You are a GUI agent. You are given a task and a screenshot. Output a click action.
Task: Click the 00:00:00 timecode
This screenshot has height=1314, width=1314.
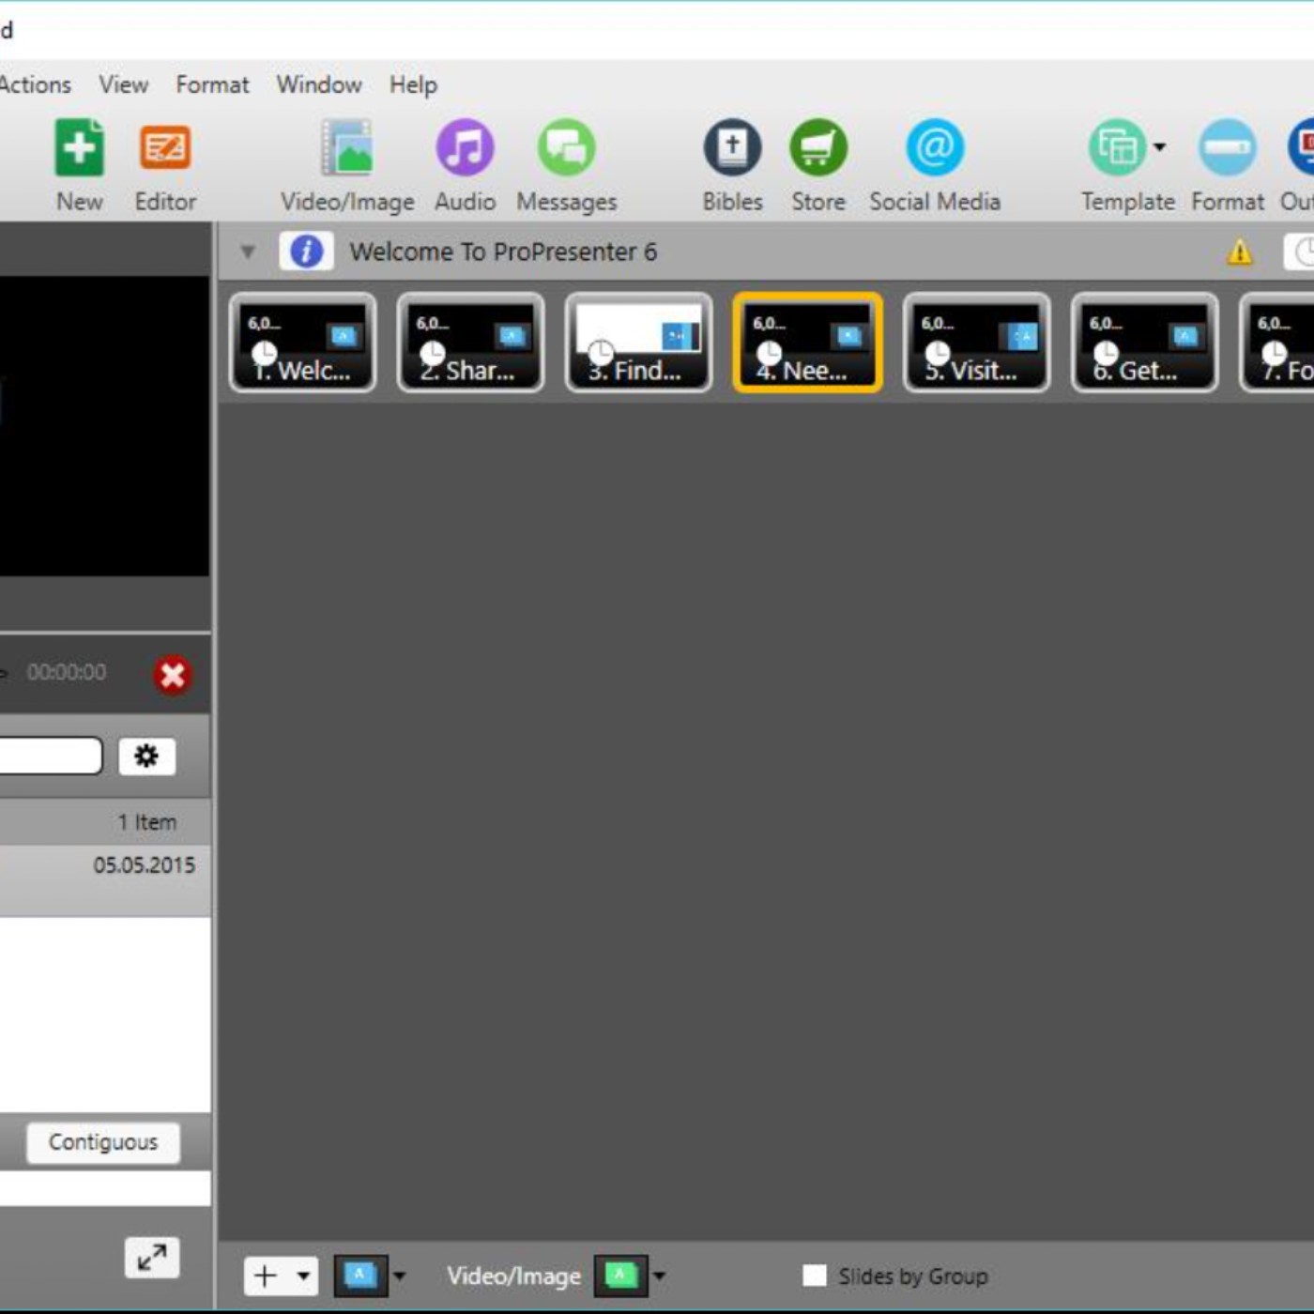tap(67, 672)
